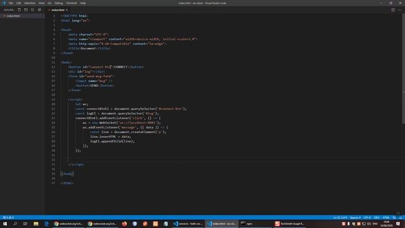Open Microsoft Edge from the taskbar
Viewport: 405px width, 228px height.
point(46,224)
